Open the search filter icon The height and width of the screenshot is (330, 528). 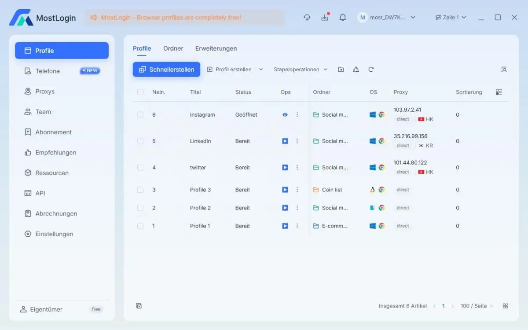(504, 70)
